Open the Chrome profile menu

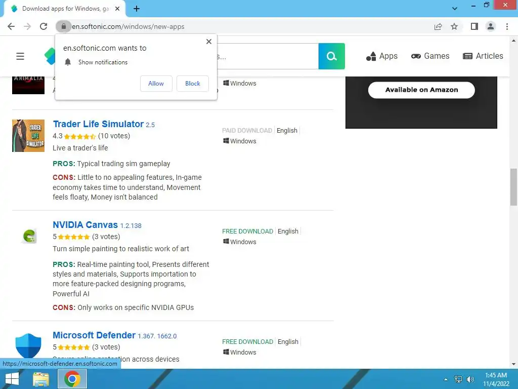click(x=491, y=26)
